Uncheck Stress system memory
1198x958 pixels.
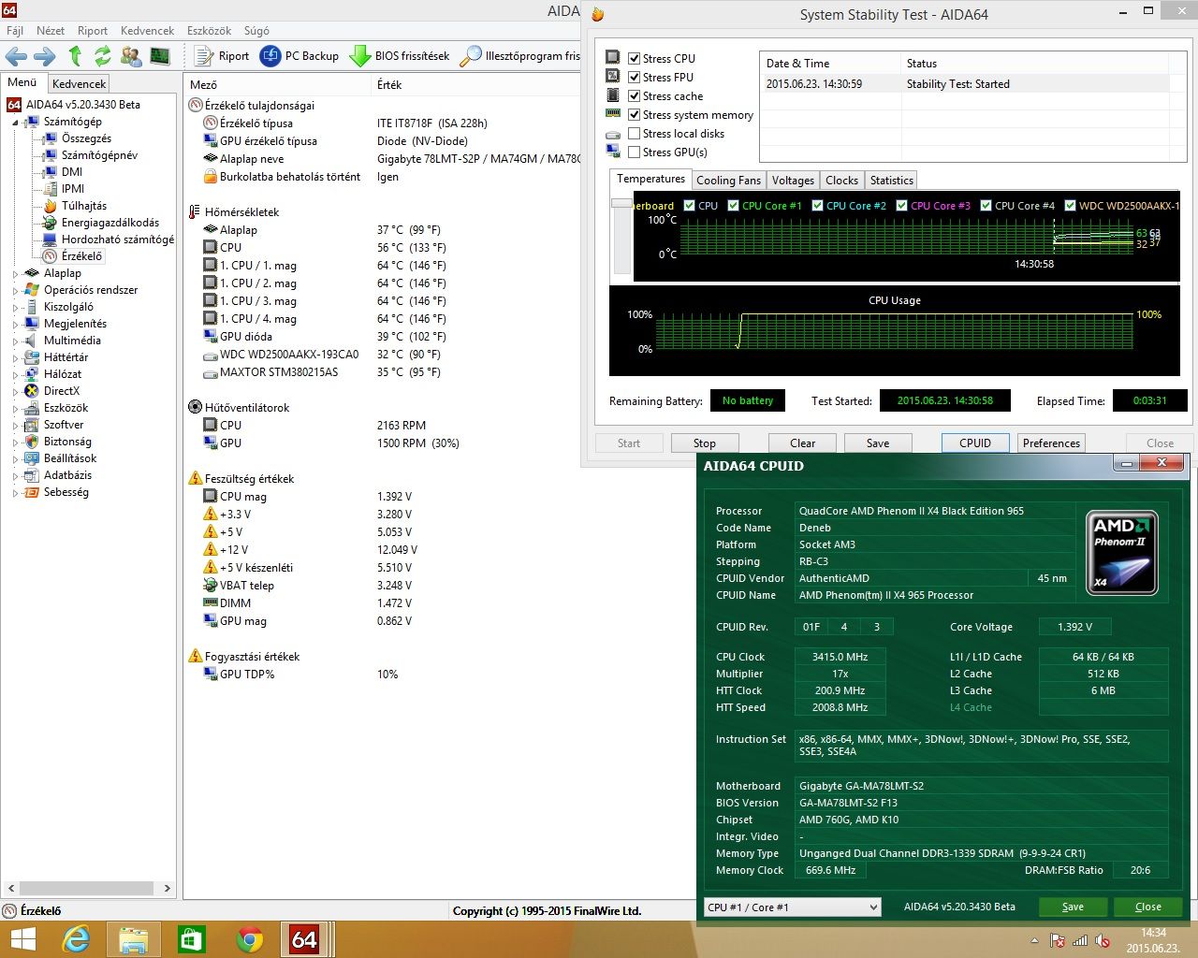tap(635, 114)
